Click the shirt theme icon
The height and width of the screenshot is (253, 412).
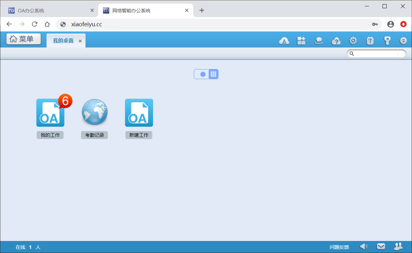pyautogui.click(x=370, y=41)
